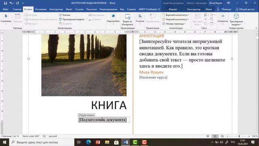259x146 pixels.
Task: Undo the last action
Action: 11,3
